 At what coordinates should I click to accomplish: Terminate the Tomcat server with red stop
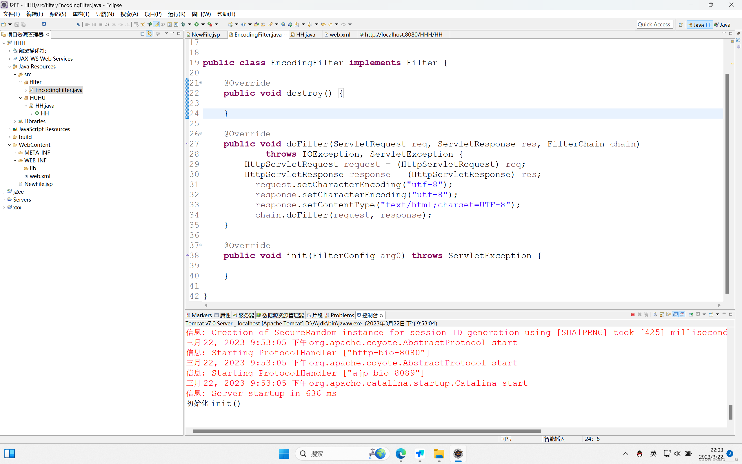(x=633, y=315)
